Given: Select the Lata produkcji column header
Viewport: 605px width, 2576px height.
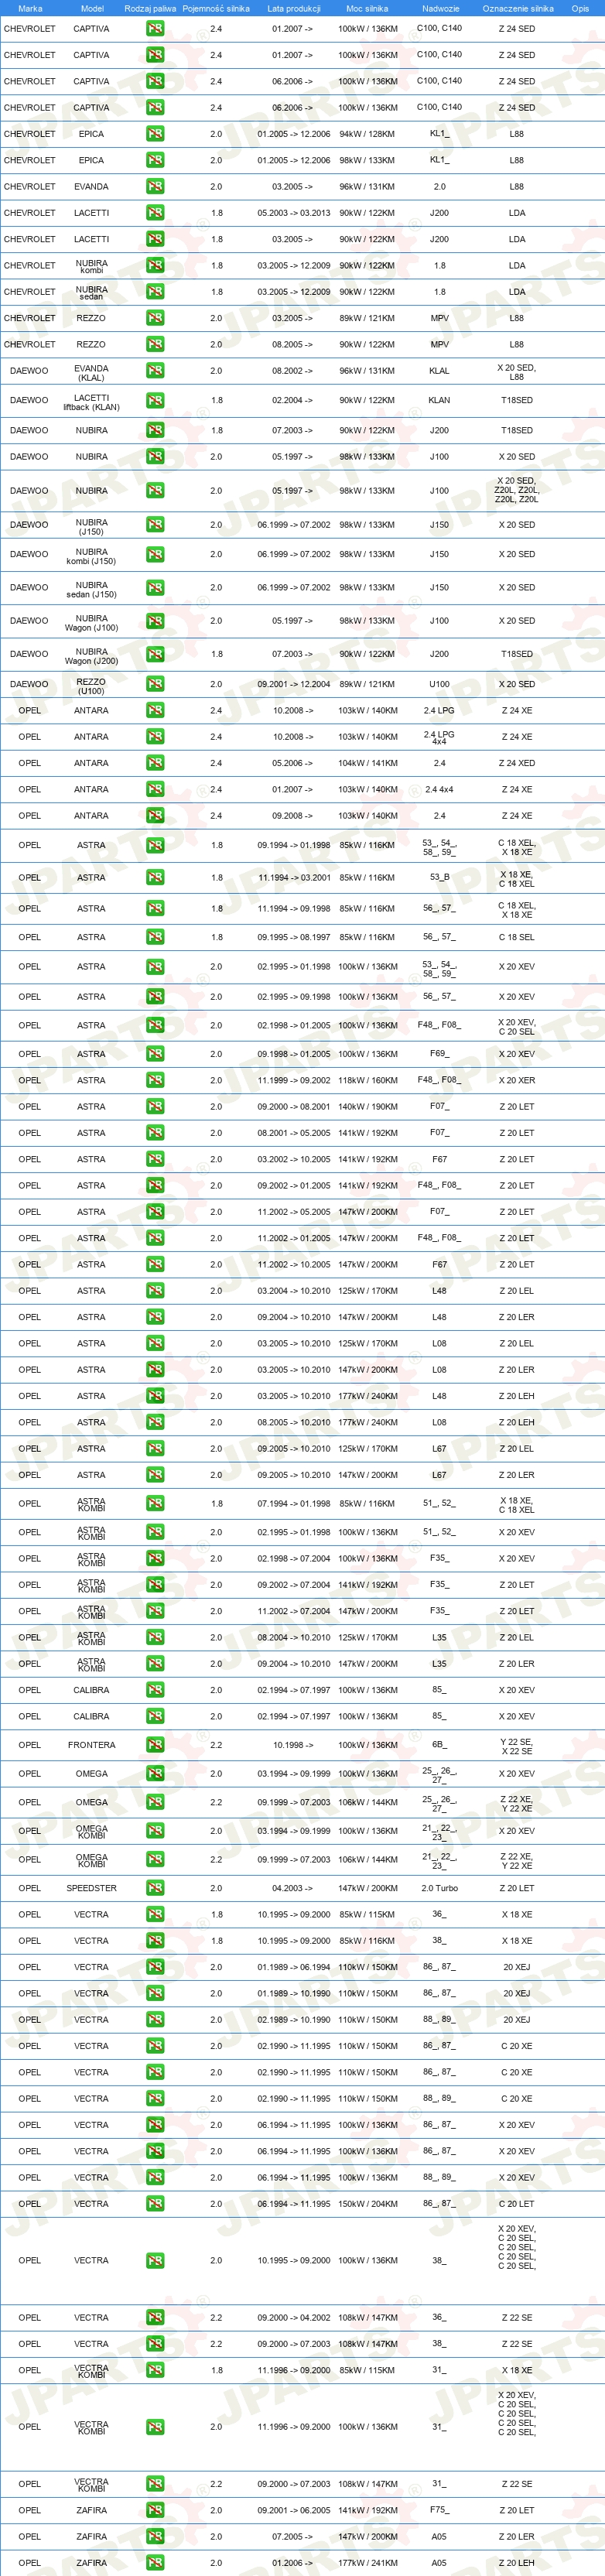Looking at the screenshot, I should 294,8.
